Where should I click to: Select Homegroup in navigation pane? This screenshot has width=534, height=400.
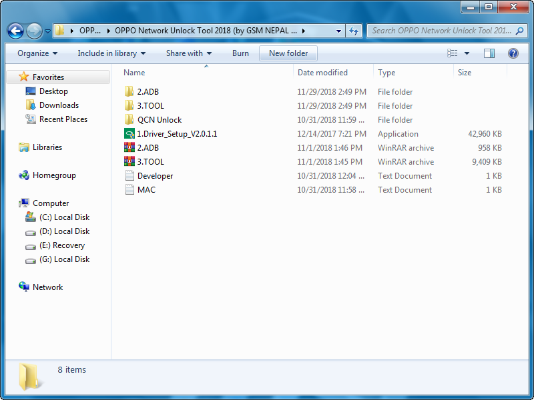pyautogui.click(x=54, y=175)
